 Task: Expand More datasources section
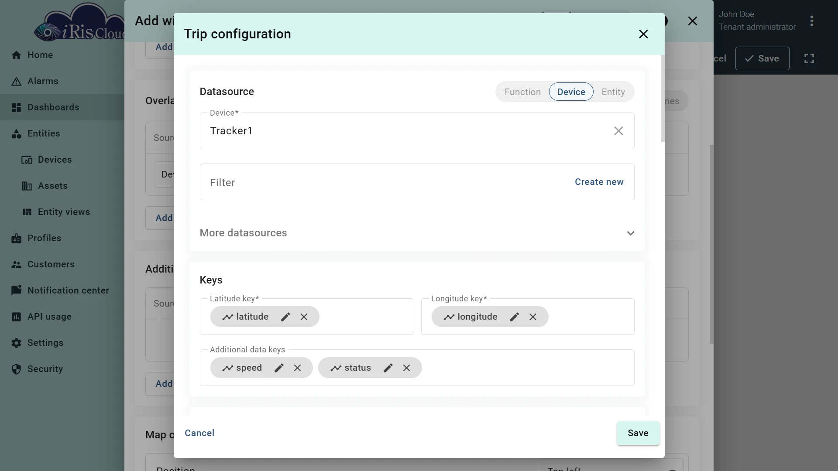point(417,233)
